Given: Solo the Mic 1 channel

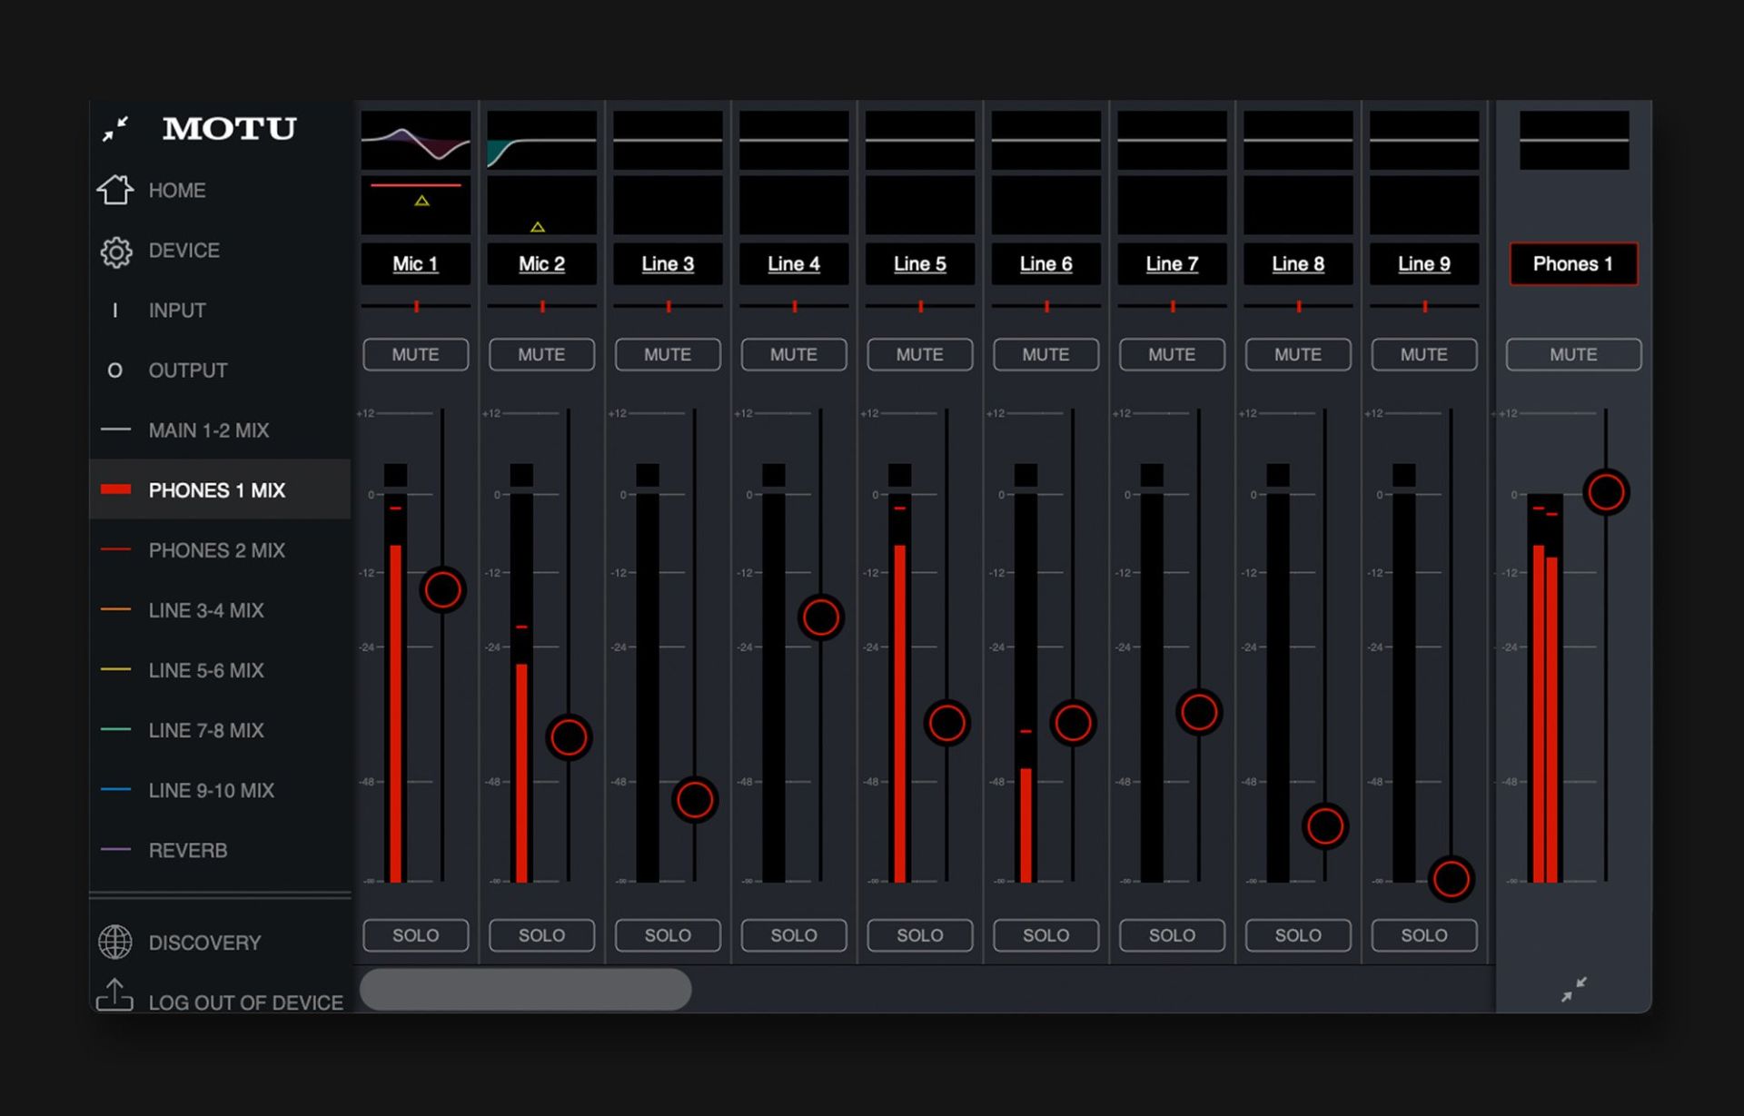Looking at the screenshot, I should click(x=416, y=935).
